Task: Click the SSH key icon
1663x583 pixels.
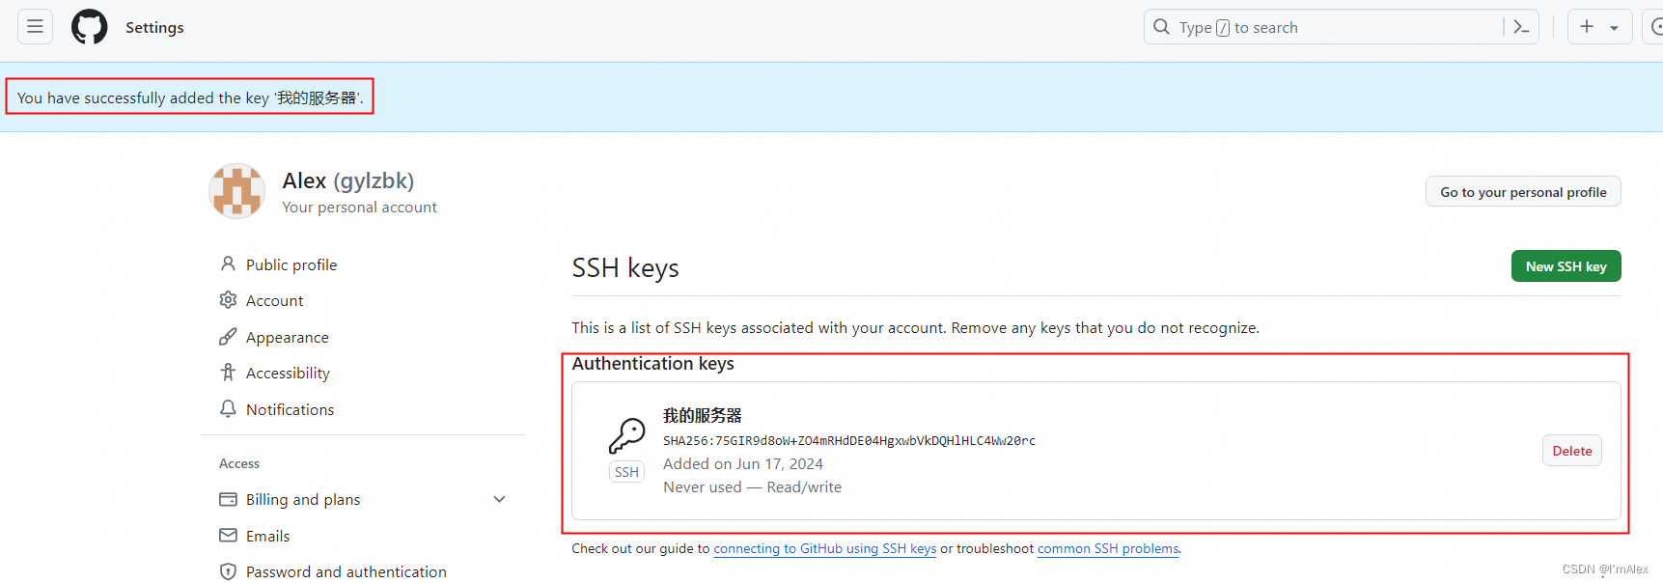Action: click(626, 435)
